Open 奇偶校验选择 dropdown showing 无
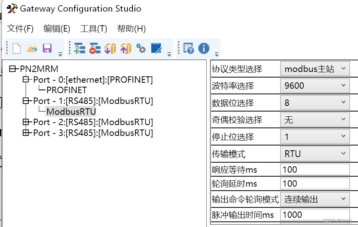 click(x=315, y=119)
